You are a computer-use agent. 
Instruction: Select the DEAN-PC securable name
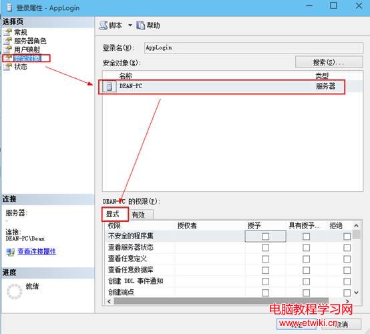131,86
